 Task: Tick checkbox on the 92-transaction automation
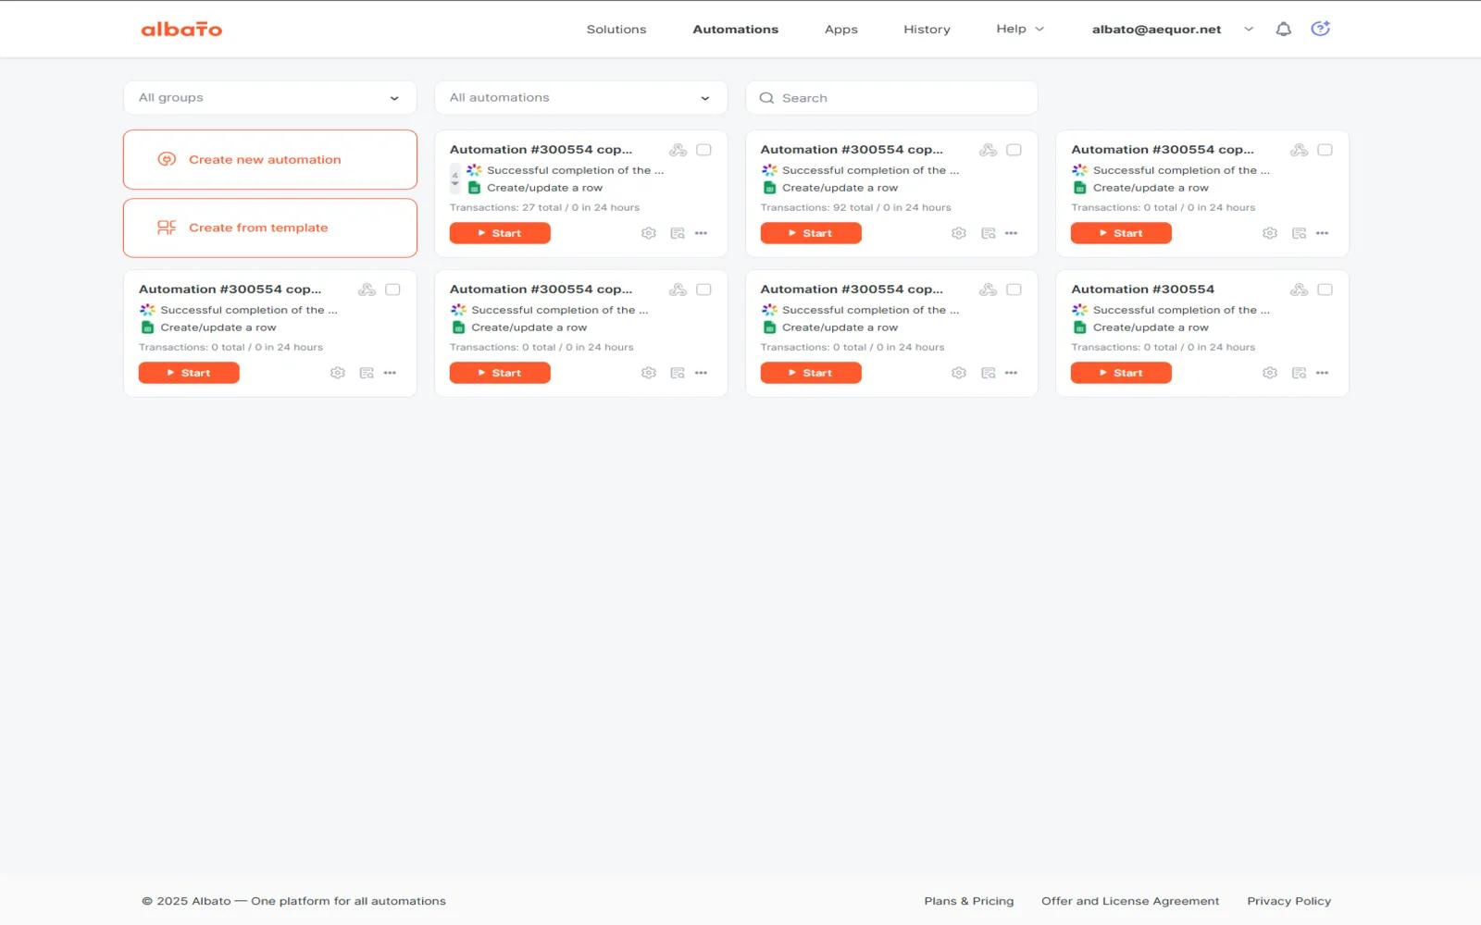[x=1014, y=150]
